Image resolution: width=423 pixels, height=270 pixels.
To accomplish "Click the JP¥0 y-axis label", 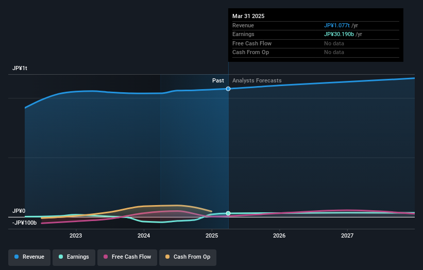I will pyautogui.click(x=19, y=211).
